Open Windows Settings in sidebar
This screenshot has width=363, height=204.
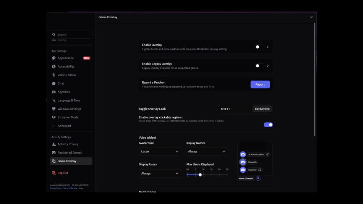pyautogui.click(x=71, y=109)
